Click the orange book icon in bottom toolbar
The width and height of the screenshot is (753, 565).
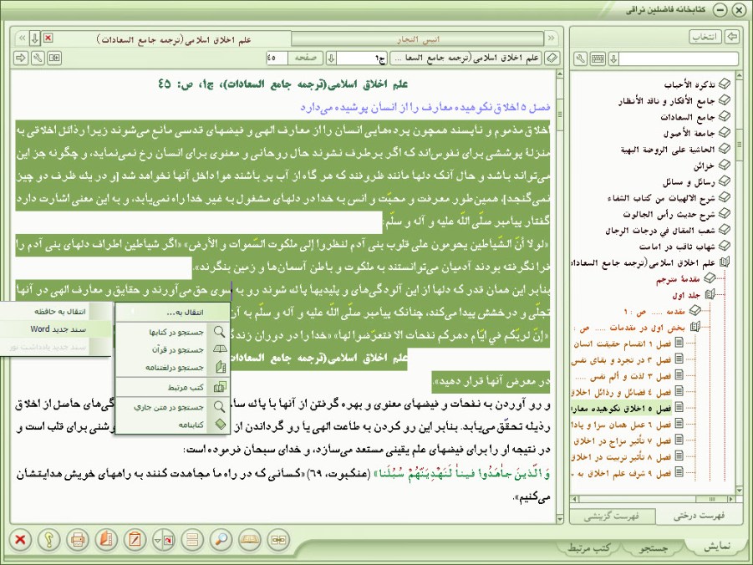click(x=106, y=540)
